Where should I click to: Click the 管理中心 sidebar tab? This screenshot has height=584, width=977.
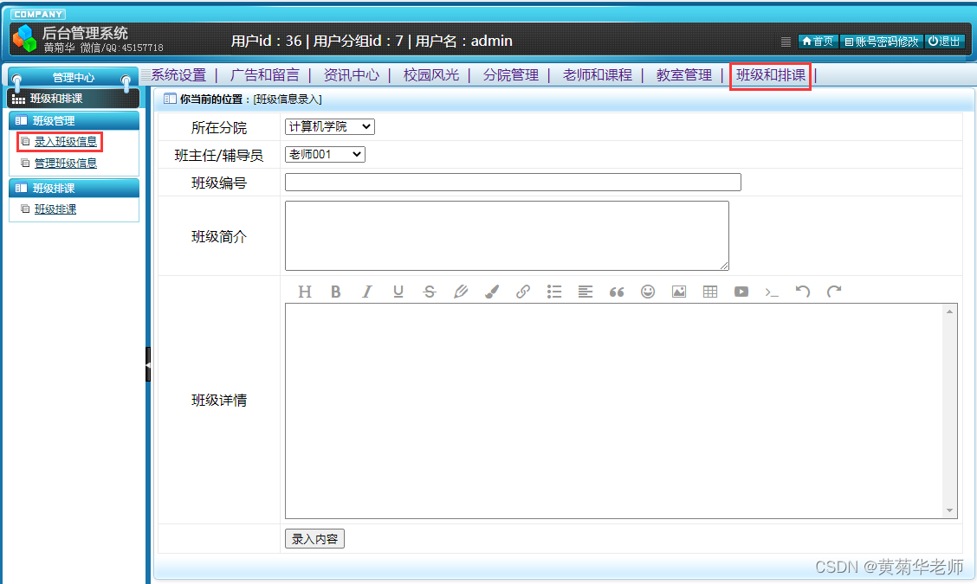point(74,77)
